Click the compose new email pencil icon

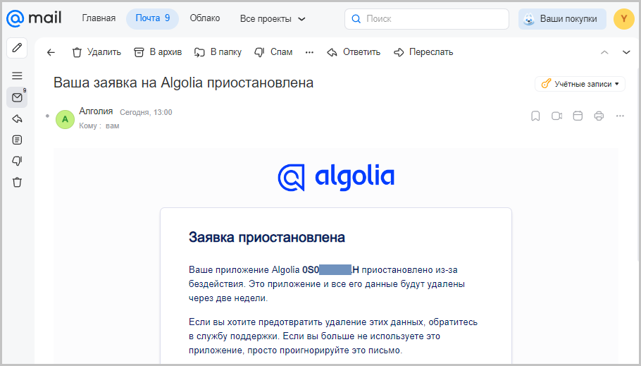(x=17, y=48)
